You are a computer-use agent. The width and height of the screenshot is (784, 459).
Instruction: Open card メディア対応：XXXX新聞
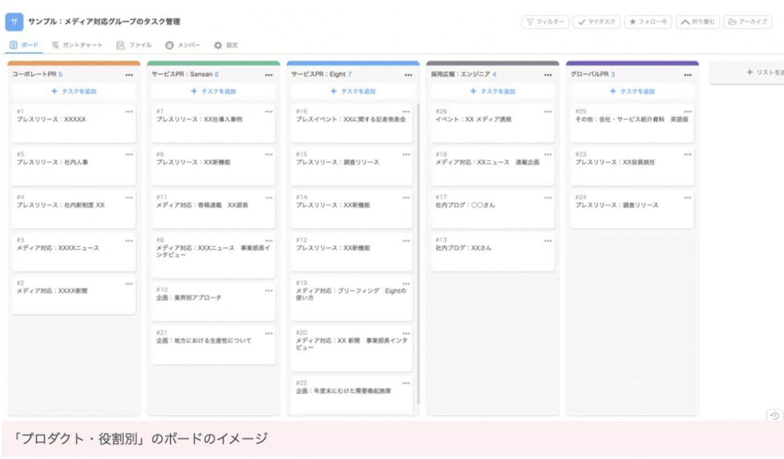tap(74, 294)
